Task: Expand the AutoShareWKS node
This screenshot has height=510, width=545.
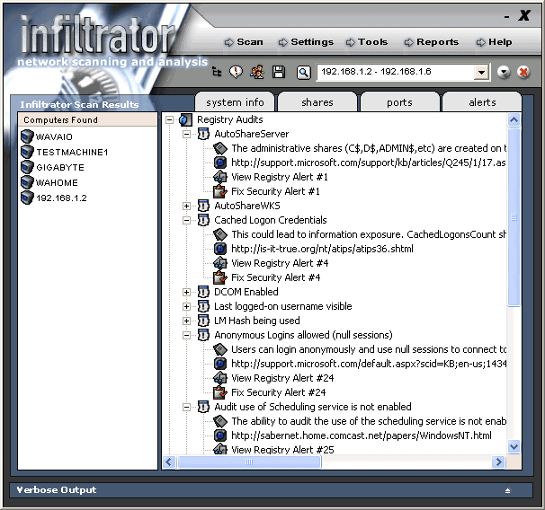Action: coord(187,207)
